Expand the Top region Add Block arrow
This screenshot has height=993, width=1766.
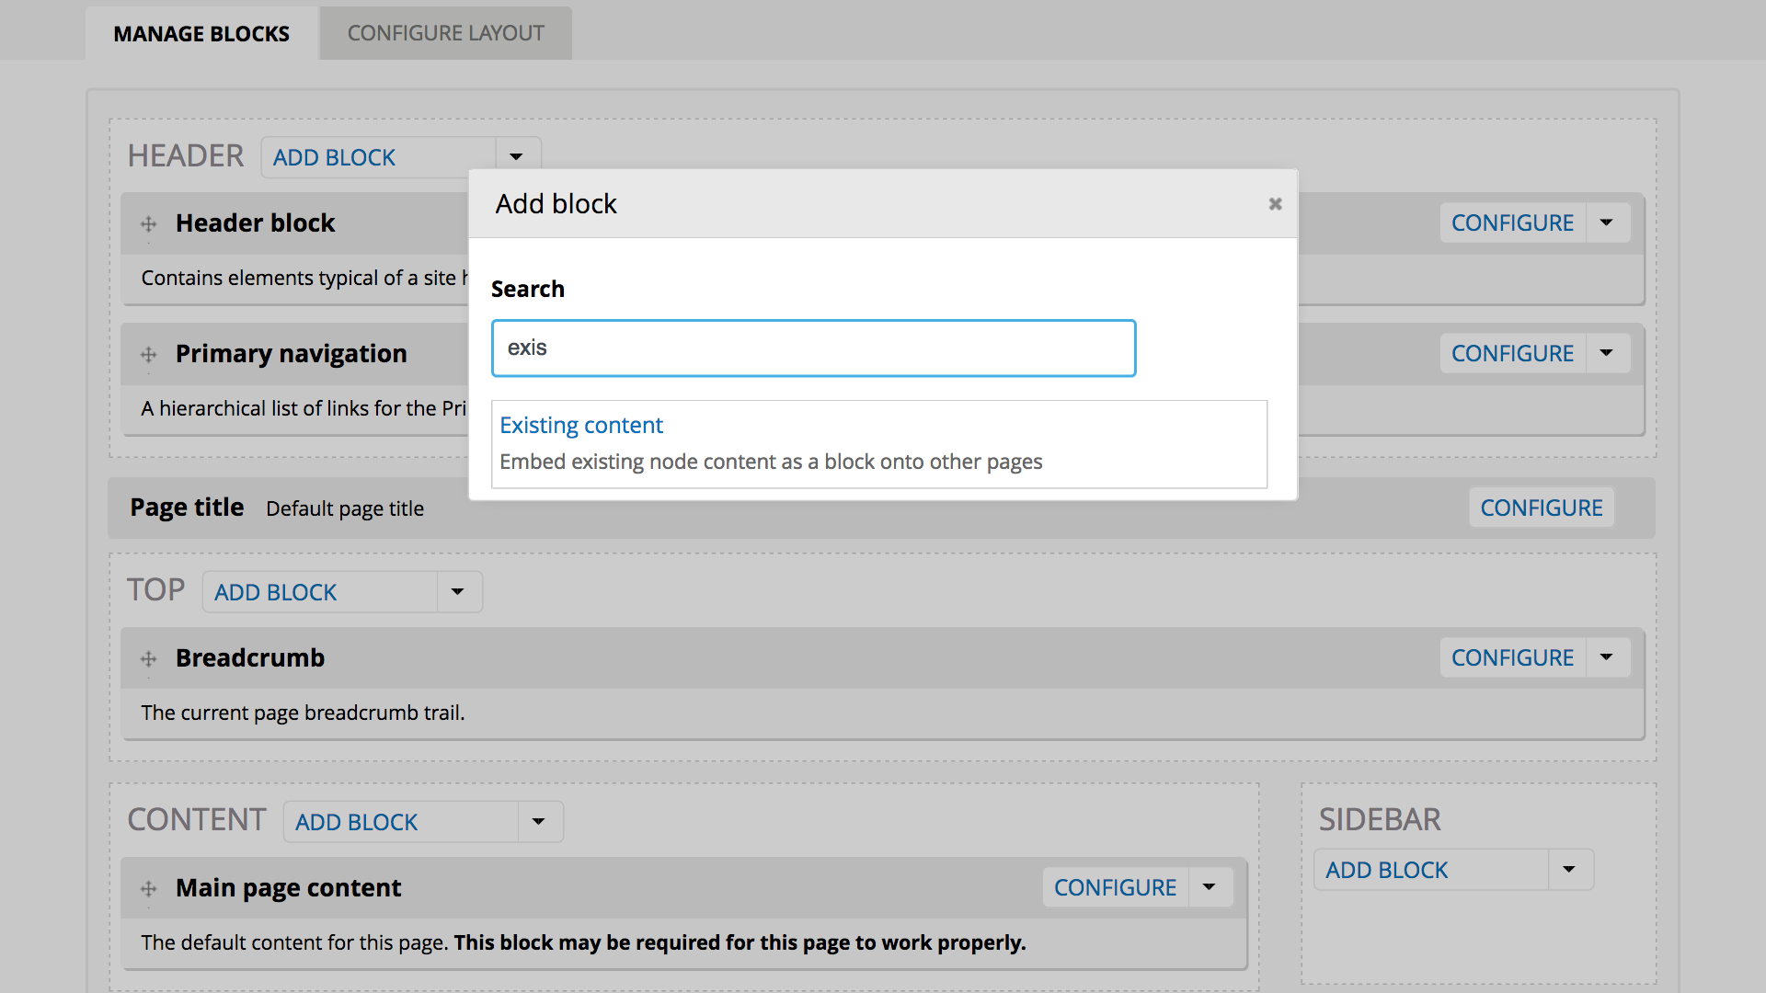coord(457,592)
